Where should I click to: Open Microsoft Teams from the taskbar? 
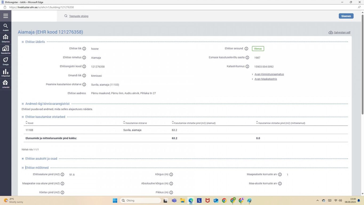coord(174,200)
